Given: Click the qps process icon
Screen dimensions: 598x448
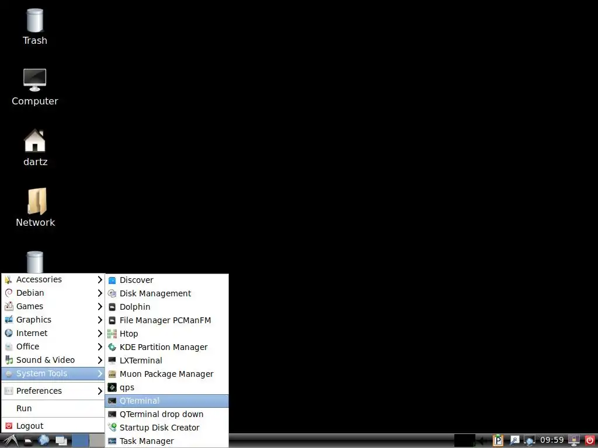Looking at the screenshot, I should click(112, 387).
